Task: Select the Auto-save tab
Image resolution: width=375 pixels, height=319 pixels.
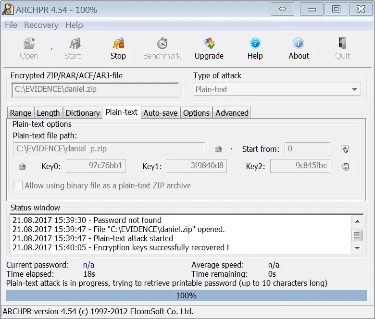Action: click(161, 113)
